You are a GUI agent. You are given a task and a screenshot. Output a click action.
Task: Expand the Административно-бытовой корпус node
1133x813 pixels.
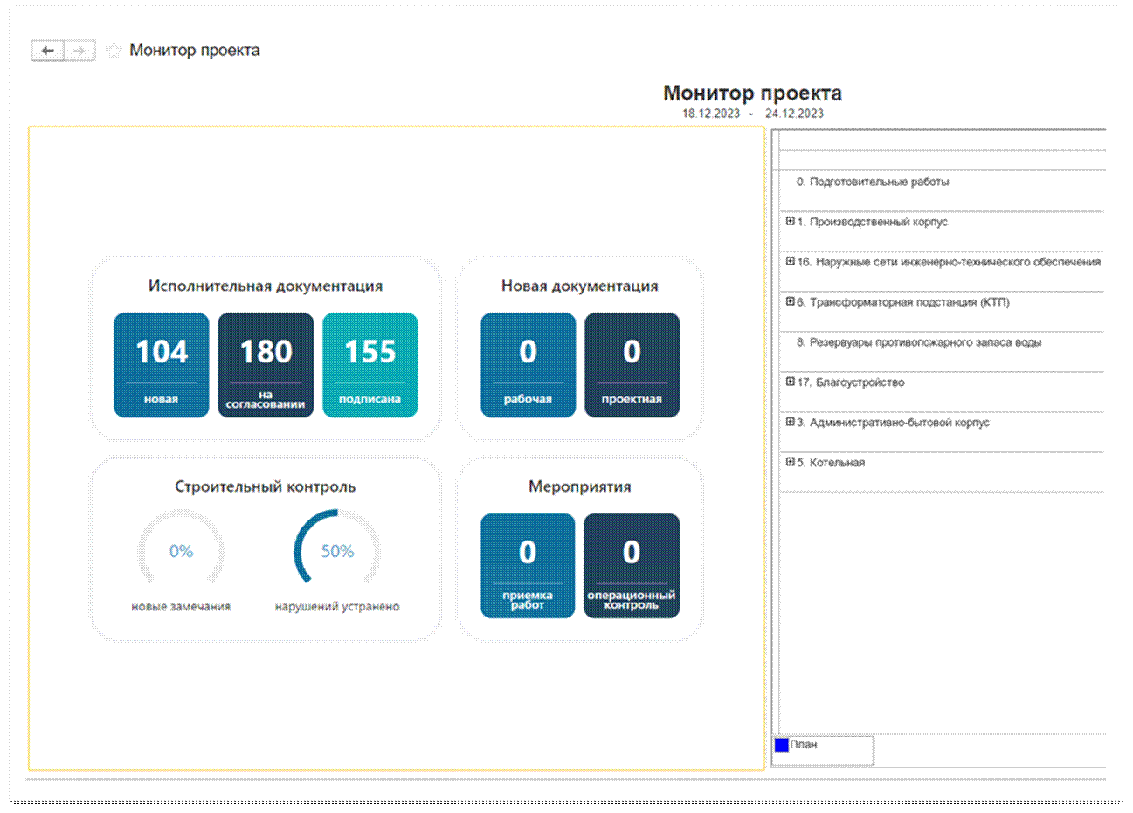(790, 422)
